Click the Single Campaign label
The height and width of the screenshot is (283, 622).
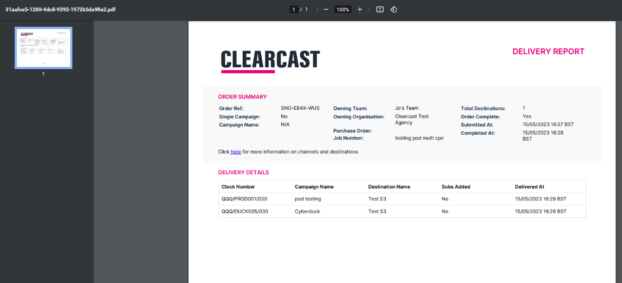tap(239, 117)
